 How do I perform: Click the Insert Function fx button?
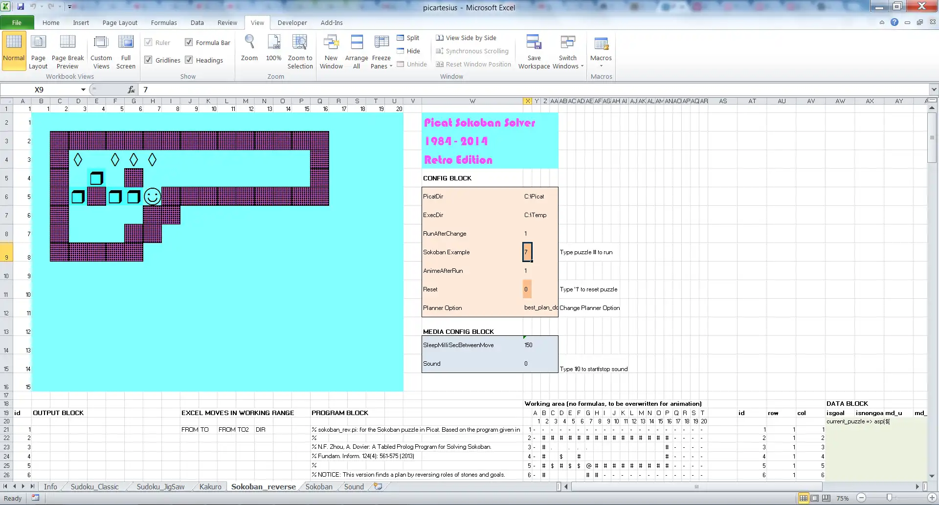point(131,89)
